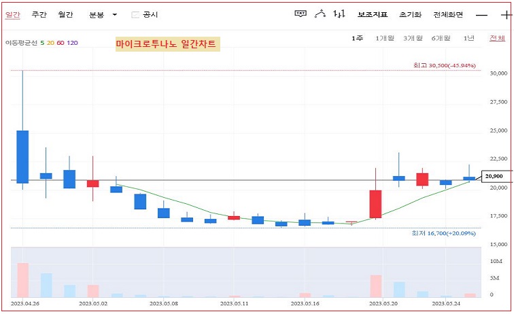Select the 1주 range option

pyautogui.click(x=358, y=38)
